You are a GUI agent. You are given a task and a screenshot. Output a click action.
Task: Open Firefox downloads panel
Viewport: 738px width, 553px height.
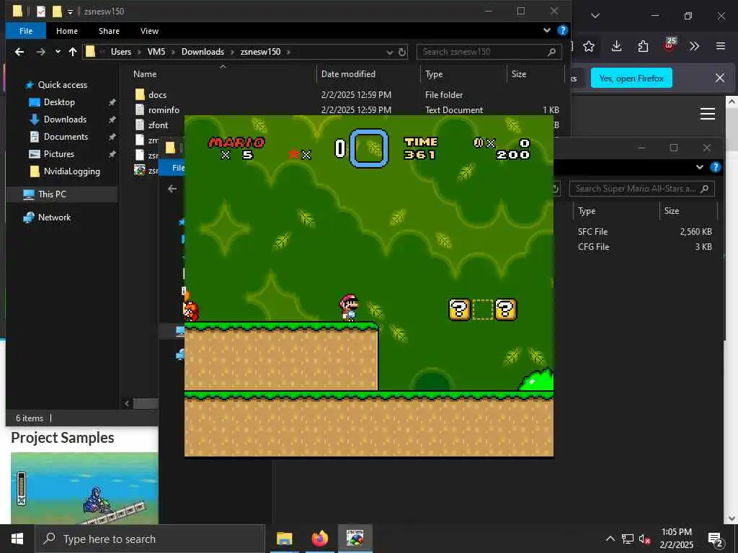616,46
